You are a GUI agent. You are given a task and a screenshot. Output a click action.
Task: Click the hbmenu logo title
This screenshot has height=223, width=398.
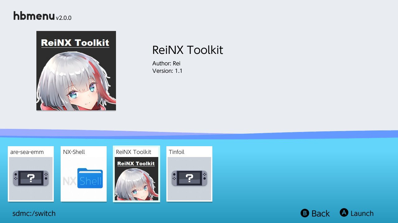34,16
